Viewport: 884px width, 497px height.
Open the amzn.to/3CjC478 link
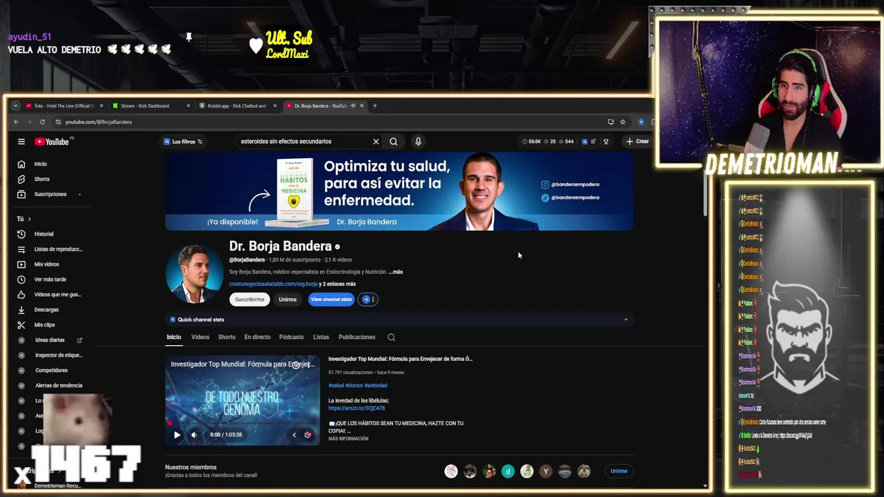[356, 409]
